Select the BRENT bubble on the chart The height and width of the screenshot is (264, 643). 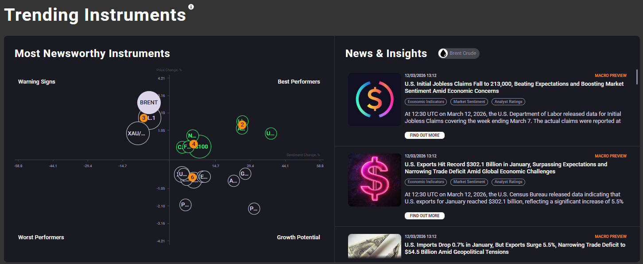click(149, 103)
